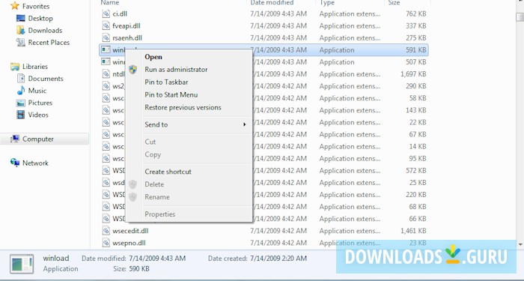
Task: Click the Pictures library icon
Action: tap(21, 103)
